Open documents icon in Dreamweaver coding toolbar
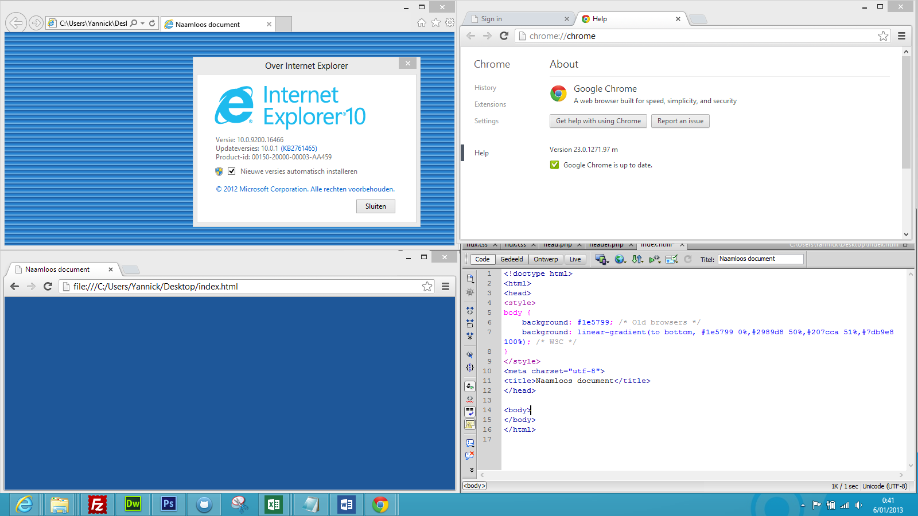This screenshot has width=918, height=516. pos(470,279)
